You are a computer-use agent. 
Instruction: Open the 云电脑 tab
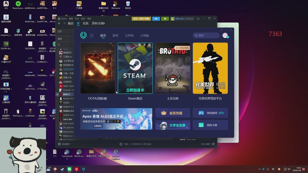coord(144,35)
